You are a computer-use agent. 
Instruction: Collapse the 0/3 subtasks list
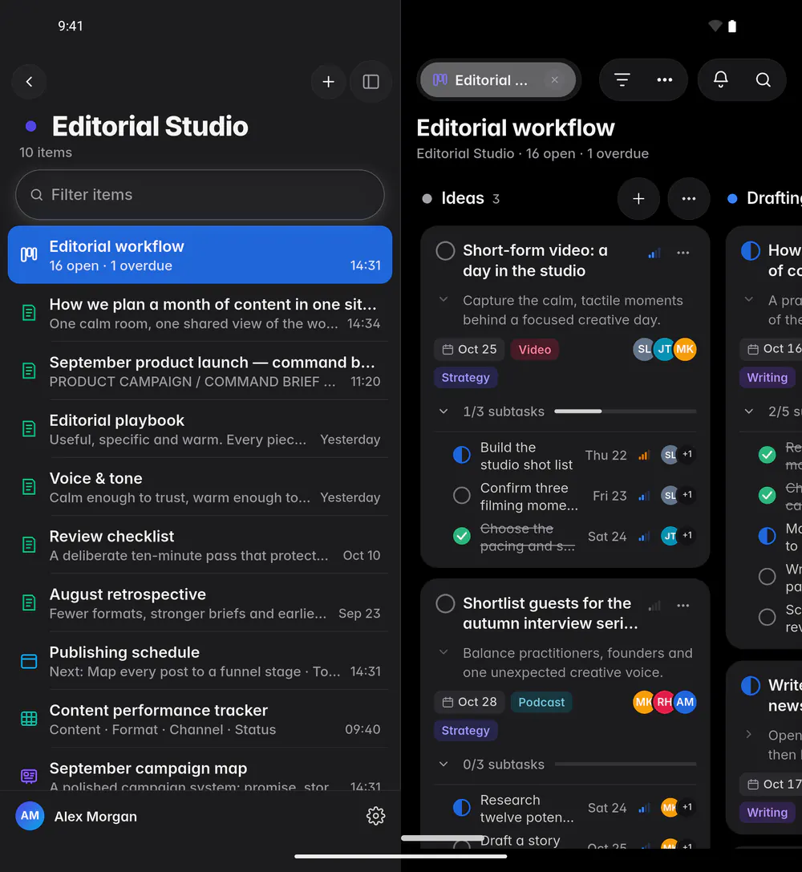tap(444, 765)
